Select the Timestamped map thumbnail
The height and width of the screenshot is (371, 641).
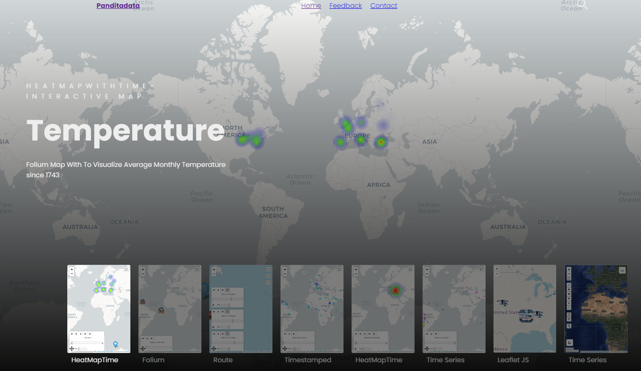(x=312, y=309)
